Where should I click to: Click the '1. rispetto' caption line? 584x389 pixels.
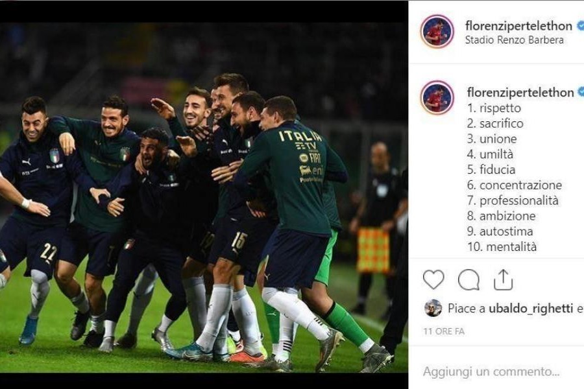click(x=494, y=108)
